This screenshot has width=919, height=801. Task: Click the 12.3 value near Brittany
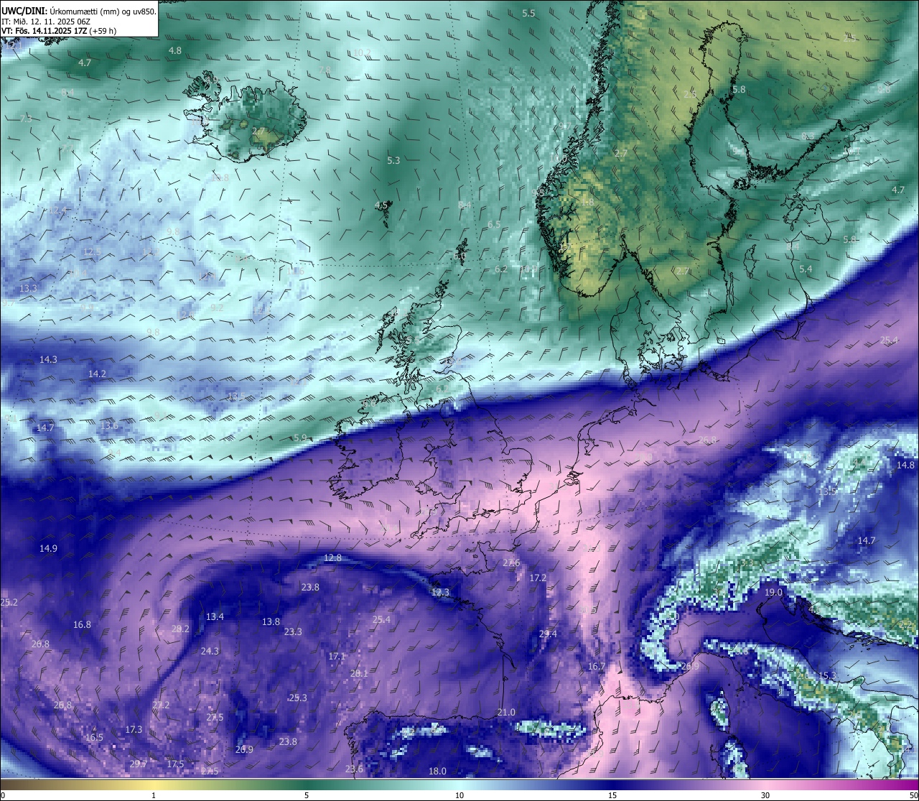[x=440, y=592]
